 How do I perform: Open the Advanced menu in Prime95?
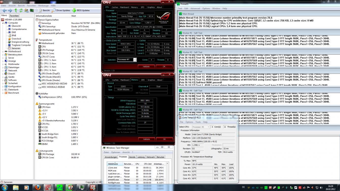pyautogui.click(x=195, y=8)
